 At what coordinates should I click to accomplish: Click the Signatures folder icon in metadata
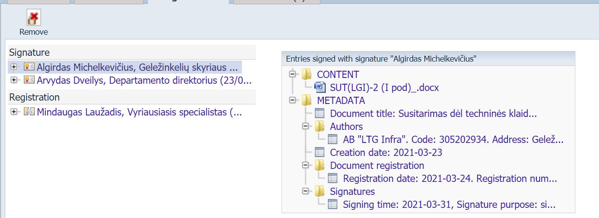[x=319, y=192]
